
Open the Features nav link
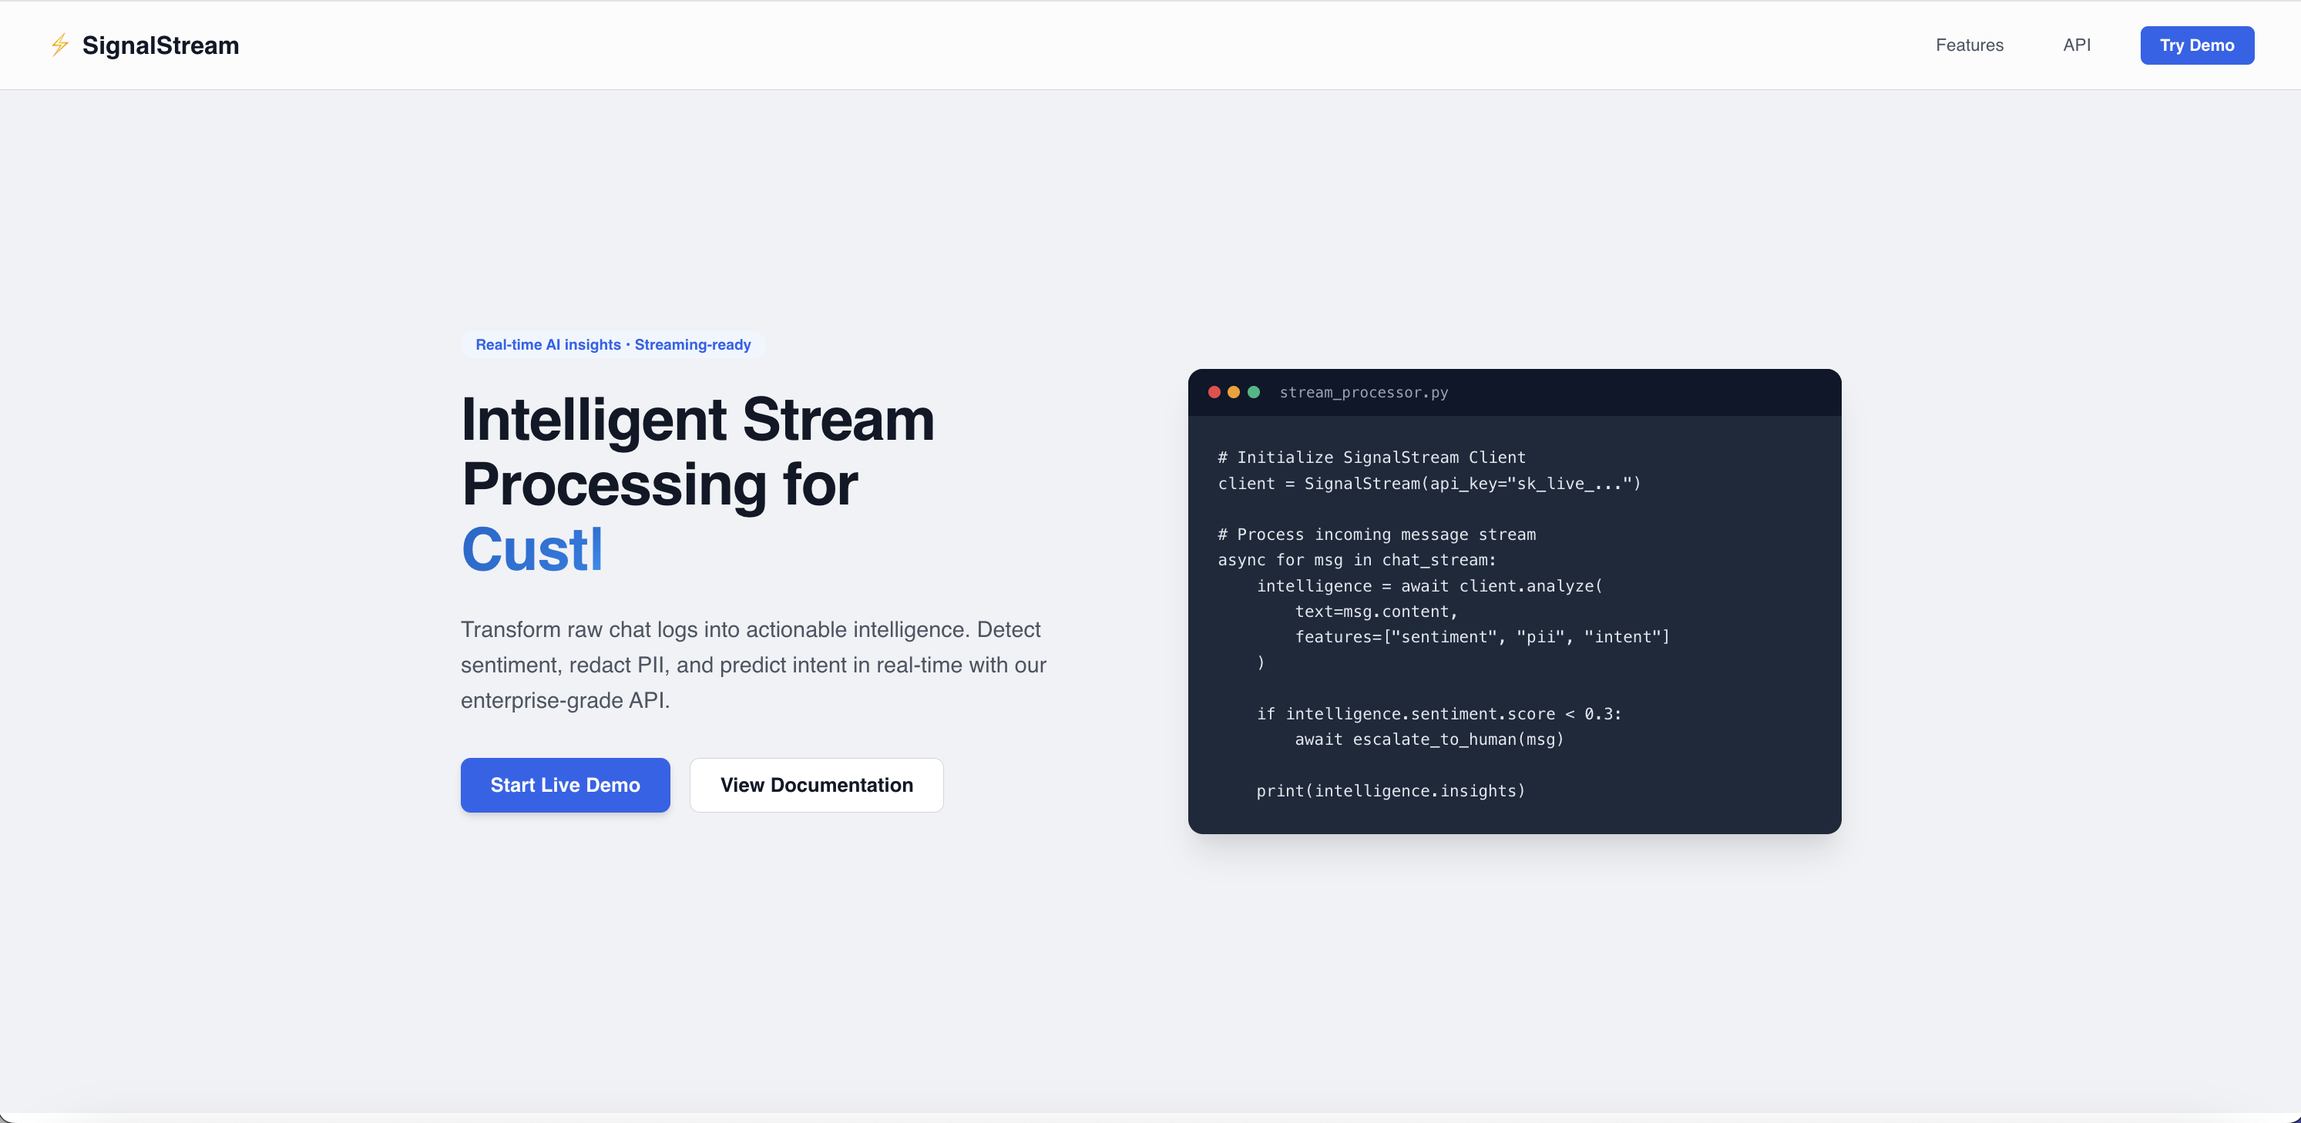pyautogui.click(x=1969, y=45)
